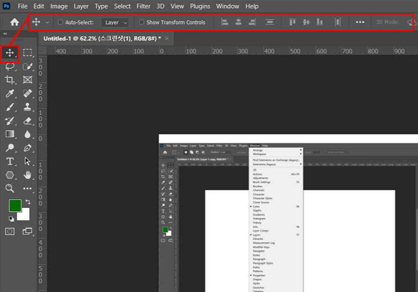Open the Edit Toolbar three-dots menu
This screenshot has width=418, height=292.
coord(28,188)
